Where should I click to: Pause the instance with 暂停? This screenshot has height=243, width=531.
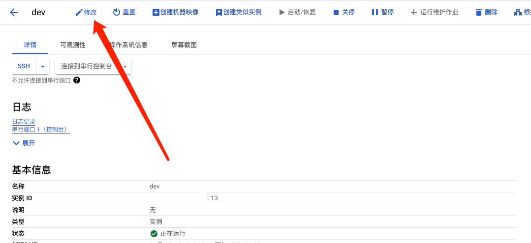click(382, 12)
